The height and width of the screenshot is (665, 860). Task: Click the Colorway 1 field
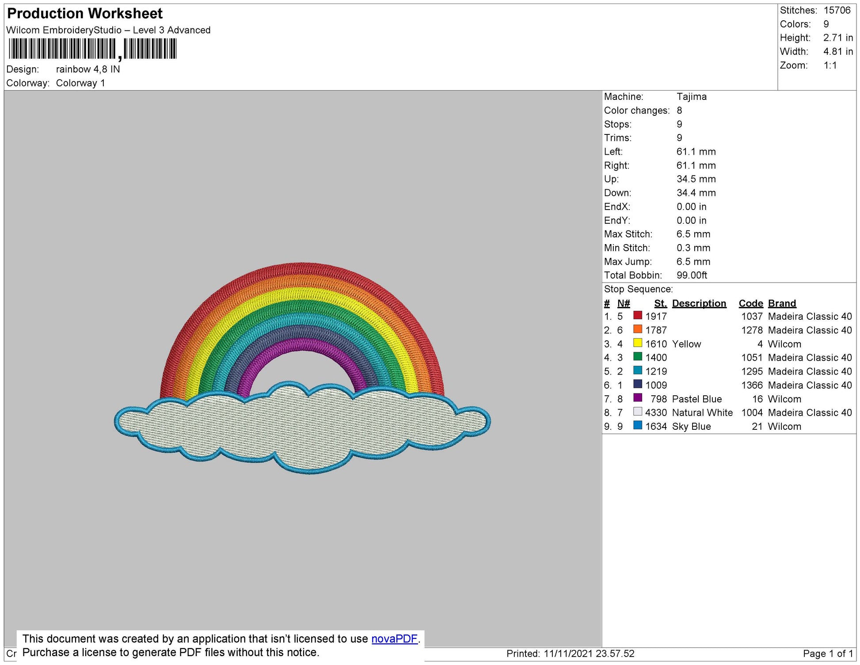coord(80,81)
